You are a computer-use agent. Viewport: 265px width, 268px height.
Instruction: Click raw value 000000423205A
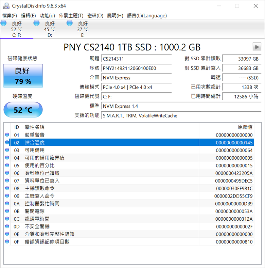click(x=234, y=173)
